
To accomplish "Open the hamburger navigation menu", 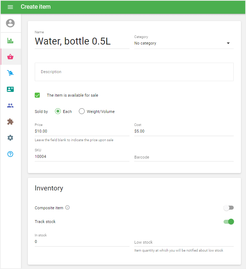I will (10, 7).
